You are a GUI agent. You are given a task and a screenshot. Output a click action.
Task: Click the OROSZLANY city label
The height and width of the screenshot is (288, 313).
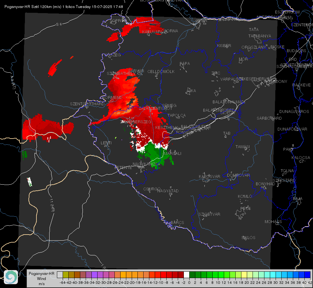click(x=254, y=47)
